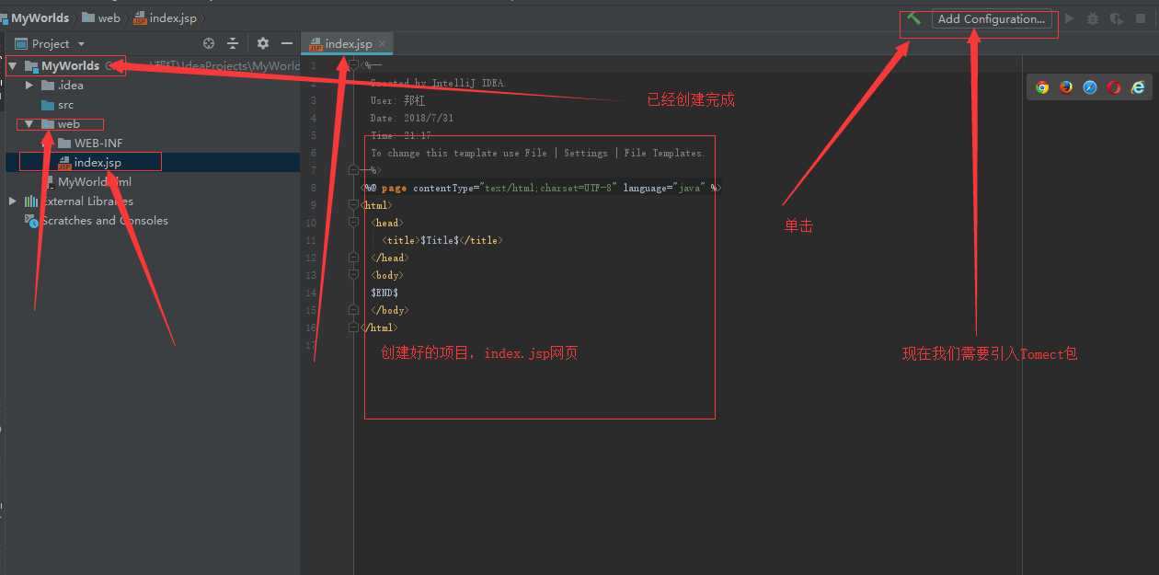Expand the External Libraries node
The height and width of the screenshot is (575, 1159).
[x=13, y=201]
